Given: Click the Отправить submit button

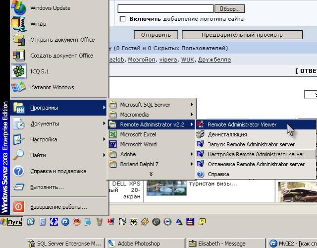Looking at the screenshot, I should coord(156,35).
